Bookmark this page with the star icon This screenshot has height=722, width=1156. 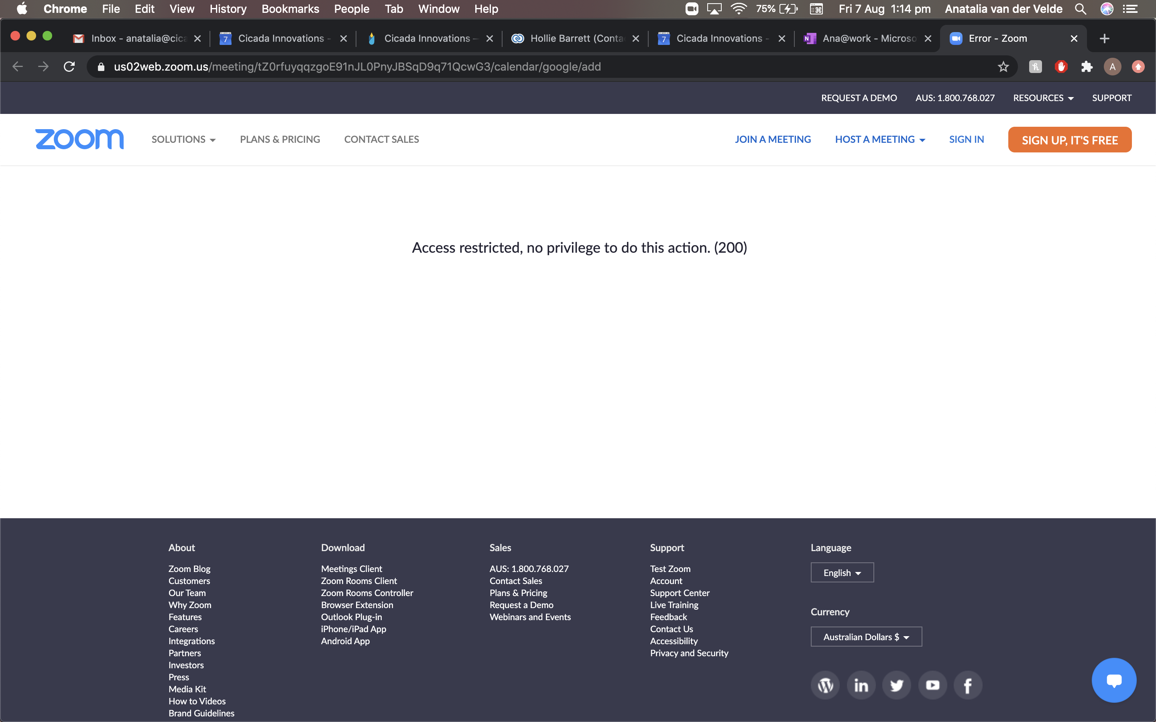coord(1003,67)
